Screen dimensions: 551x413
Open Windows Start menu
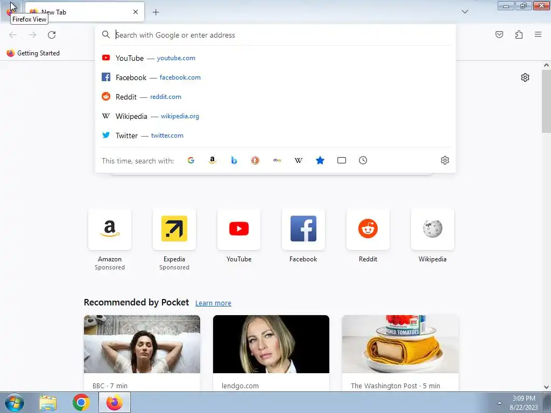click(x=15, y=402)
